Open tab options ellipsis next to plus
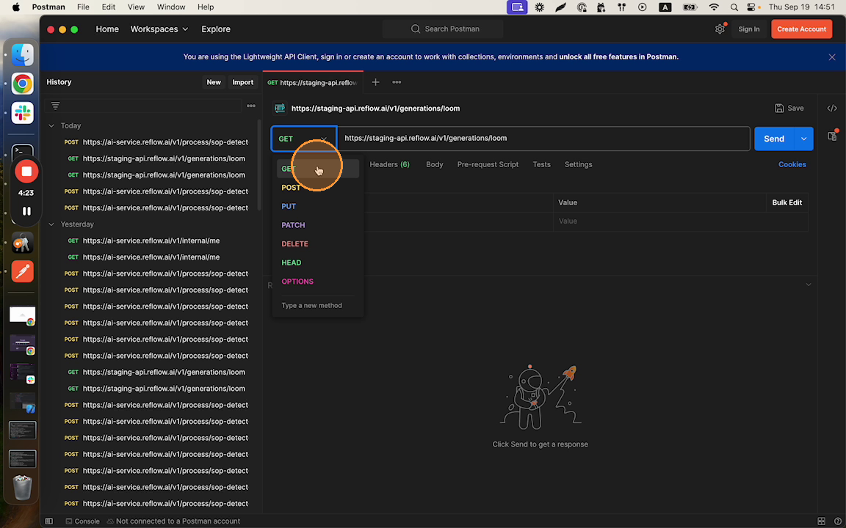Viewport: 846px width, 528px height. click(x=397, y=82)
